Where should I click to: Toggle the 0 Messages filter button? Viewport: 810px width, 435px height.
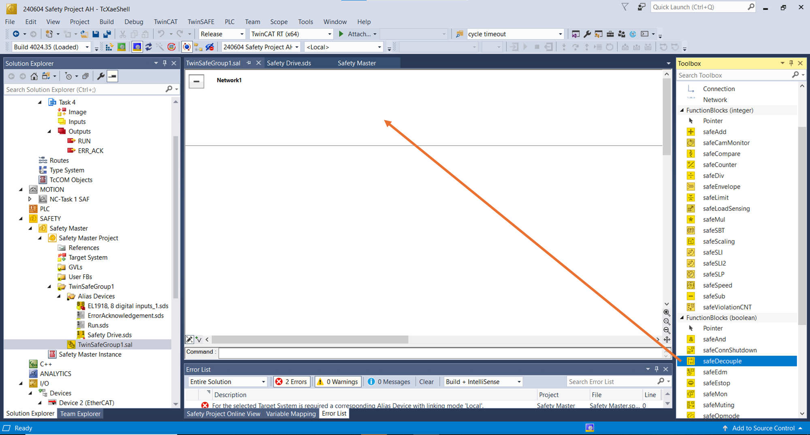click(x=389, y=382)
